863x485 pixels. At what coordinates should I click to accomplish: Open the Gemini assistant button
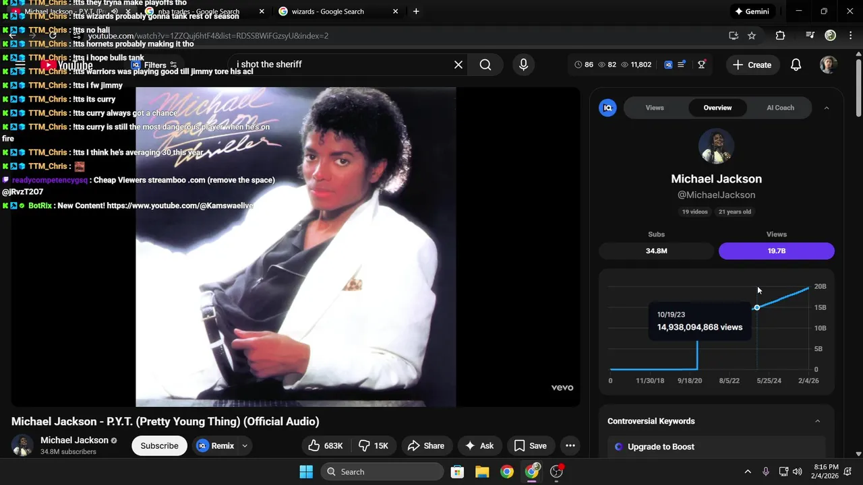click(x=752, y=11)
